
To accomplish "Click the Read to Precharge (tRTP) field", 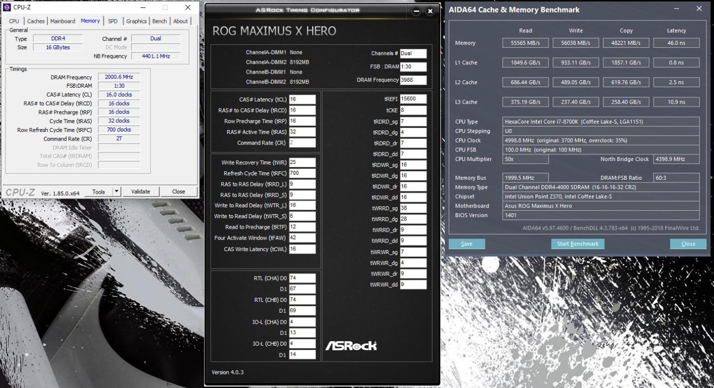I will pos(302,227).
